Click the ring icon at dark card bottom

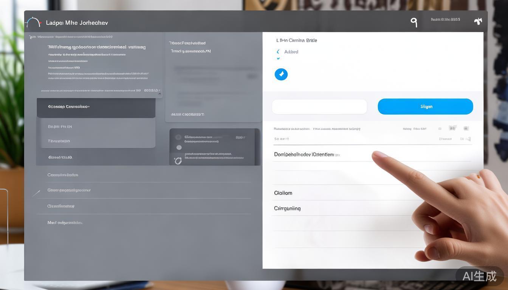click(x=178, y=161)
